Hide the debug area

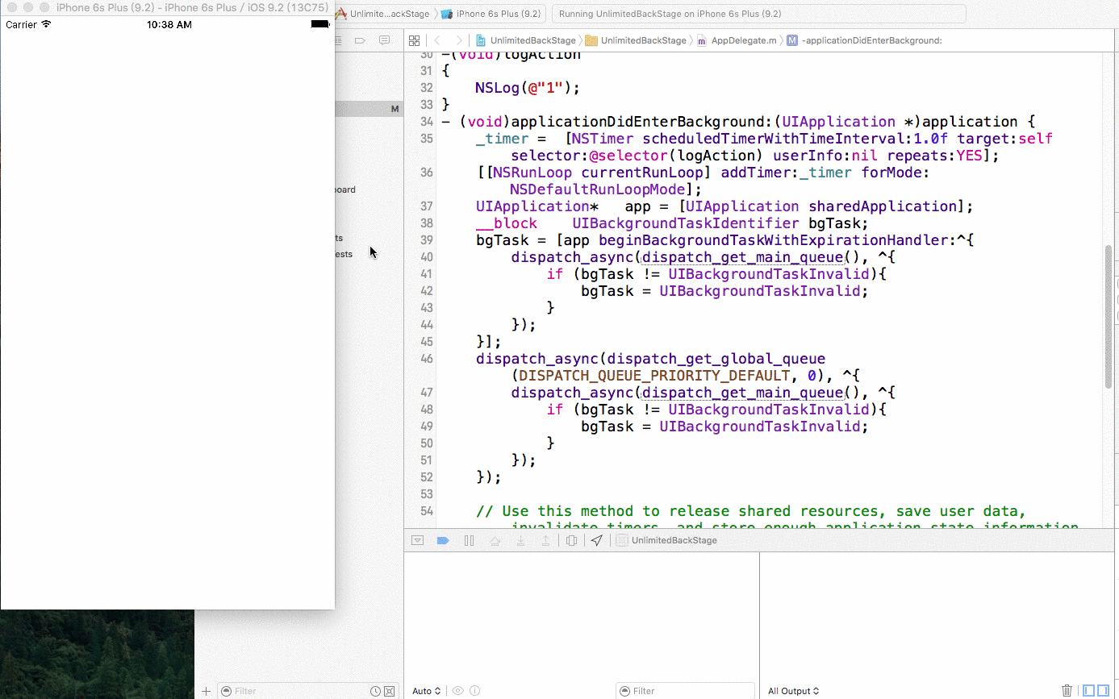click(x=417, y=540)
